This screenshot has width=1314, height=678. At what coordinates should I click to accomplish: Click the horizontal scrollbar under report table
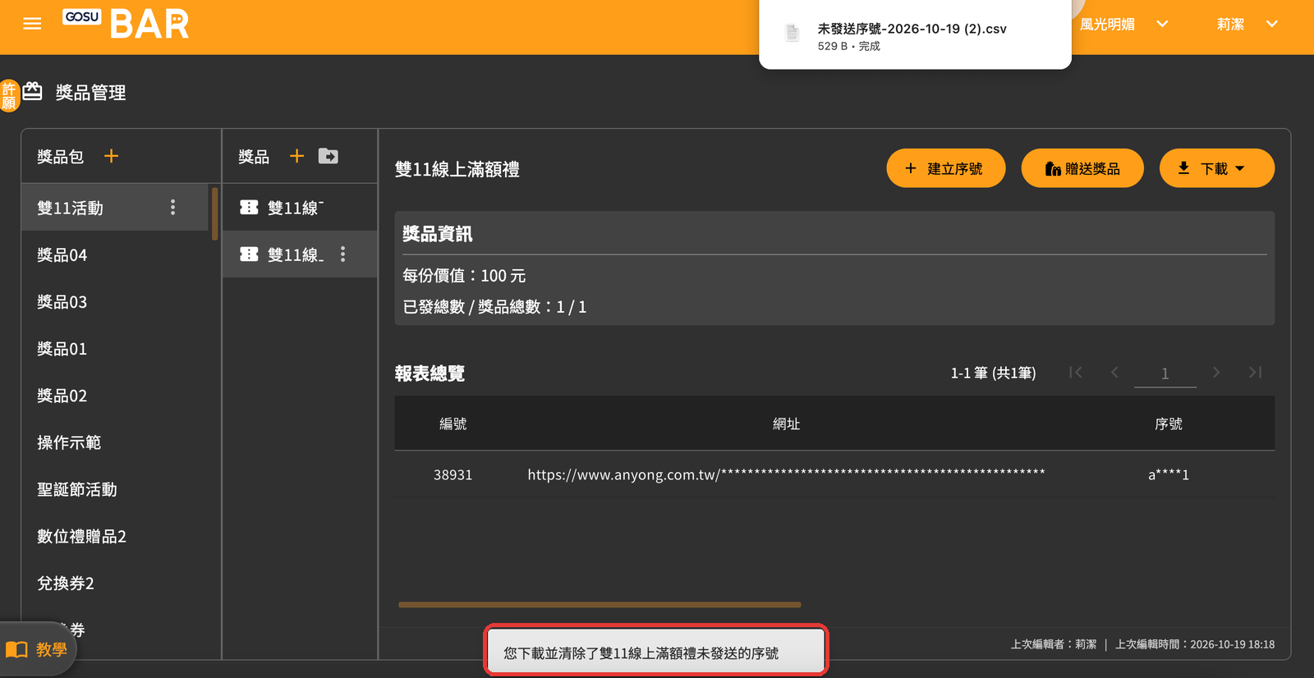tap(600, 605)
